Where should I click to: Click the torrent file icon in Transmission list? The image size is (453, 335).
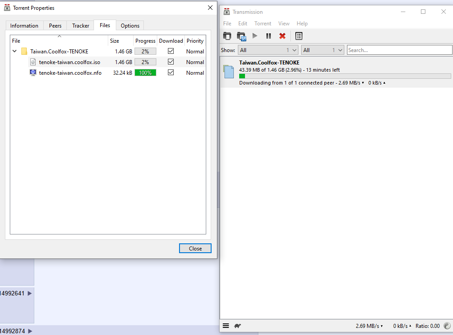point(229,72)
